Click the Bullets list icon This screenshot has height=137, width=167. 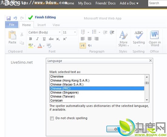83,32
